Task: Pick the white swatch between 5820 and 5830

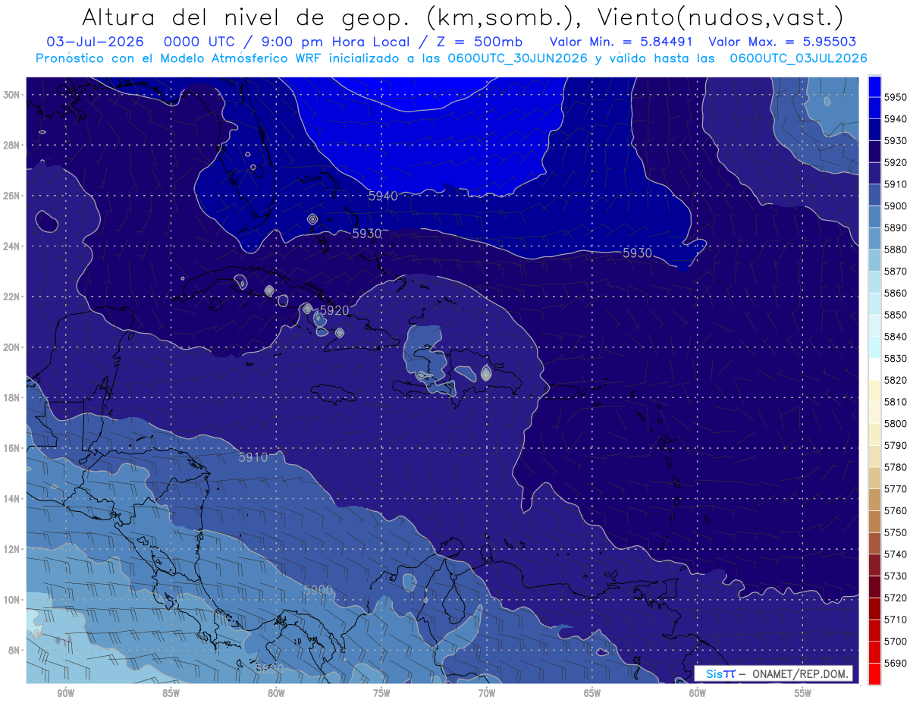Action: tap(874, 368)
